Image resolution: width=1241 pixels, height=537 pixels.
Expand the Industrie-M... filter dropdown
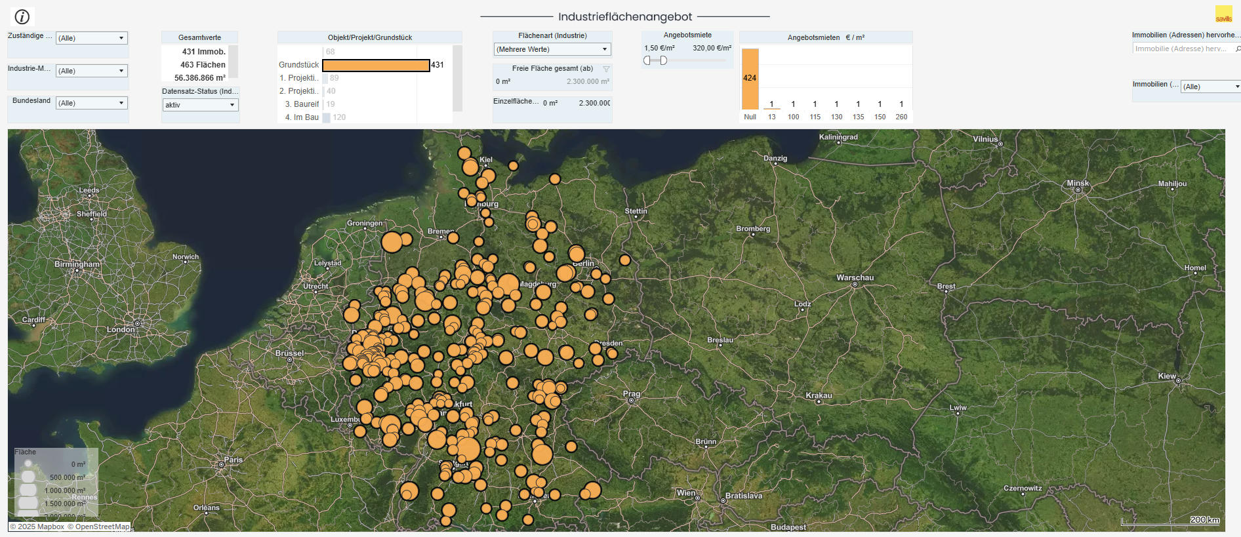92,71
